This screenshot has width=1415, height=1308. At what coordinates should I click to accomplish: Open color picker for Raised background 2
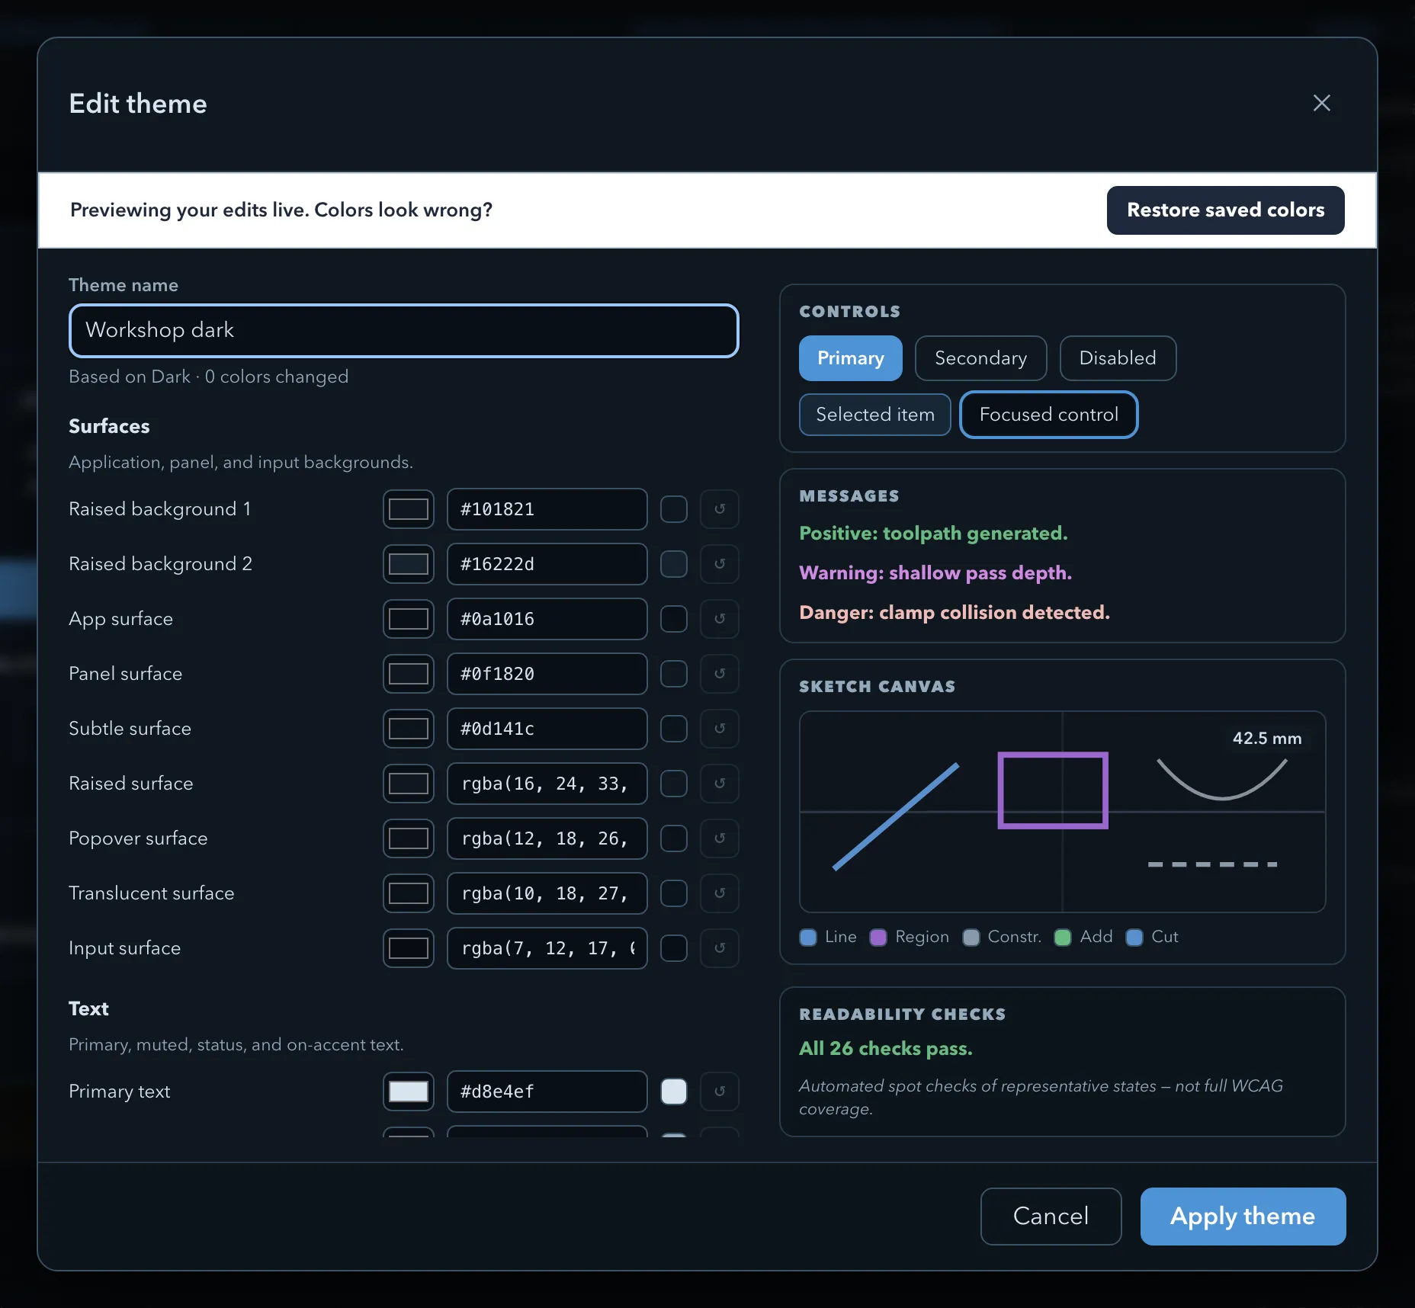(409, 564)
